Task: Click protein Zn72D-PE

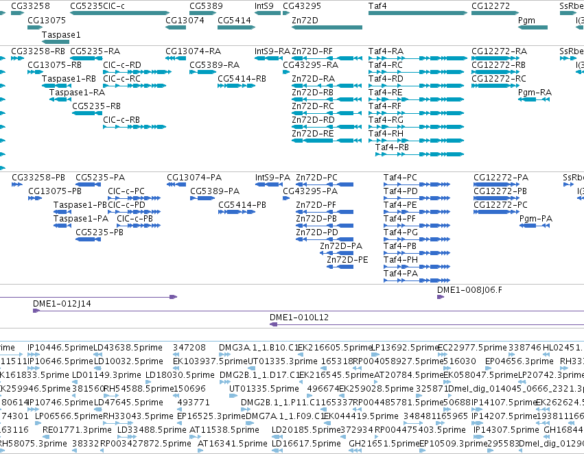Action: click(347, 260)
